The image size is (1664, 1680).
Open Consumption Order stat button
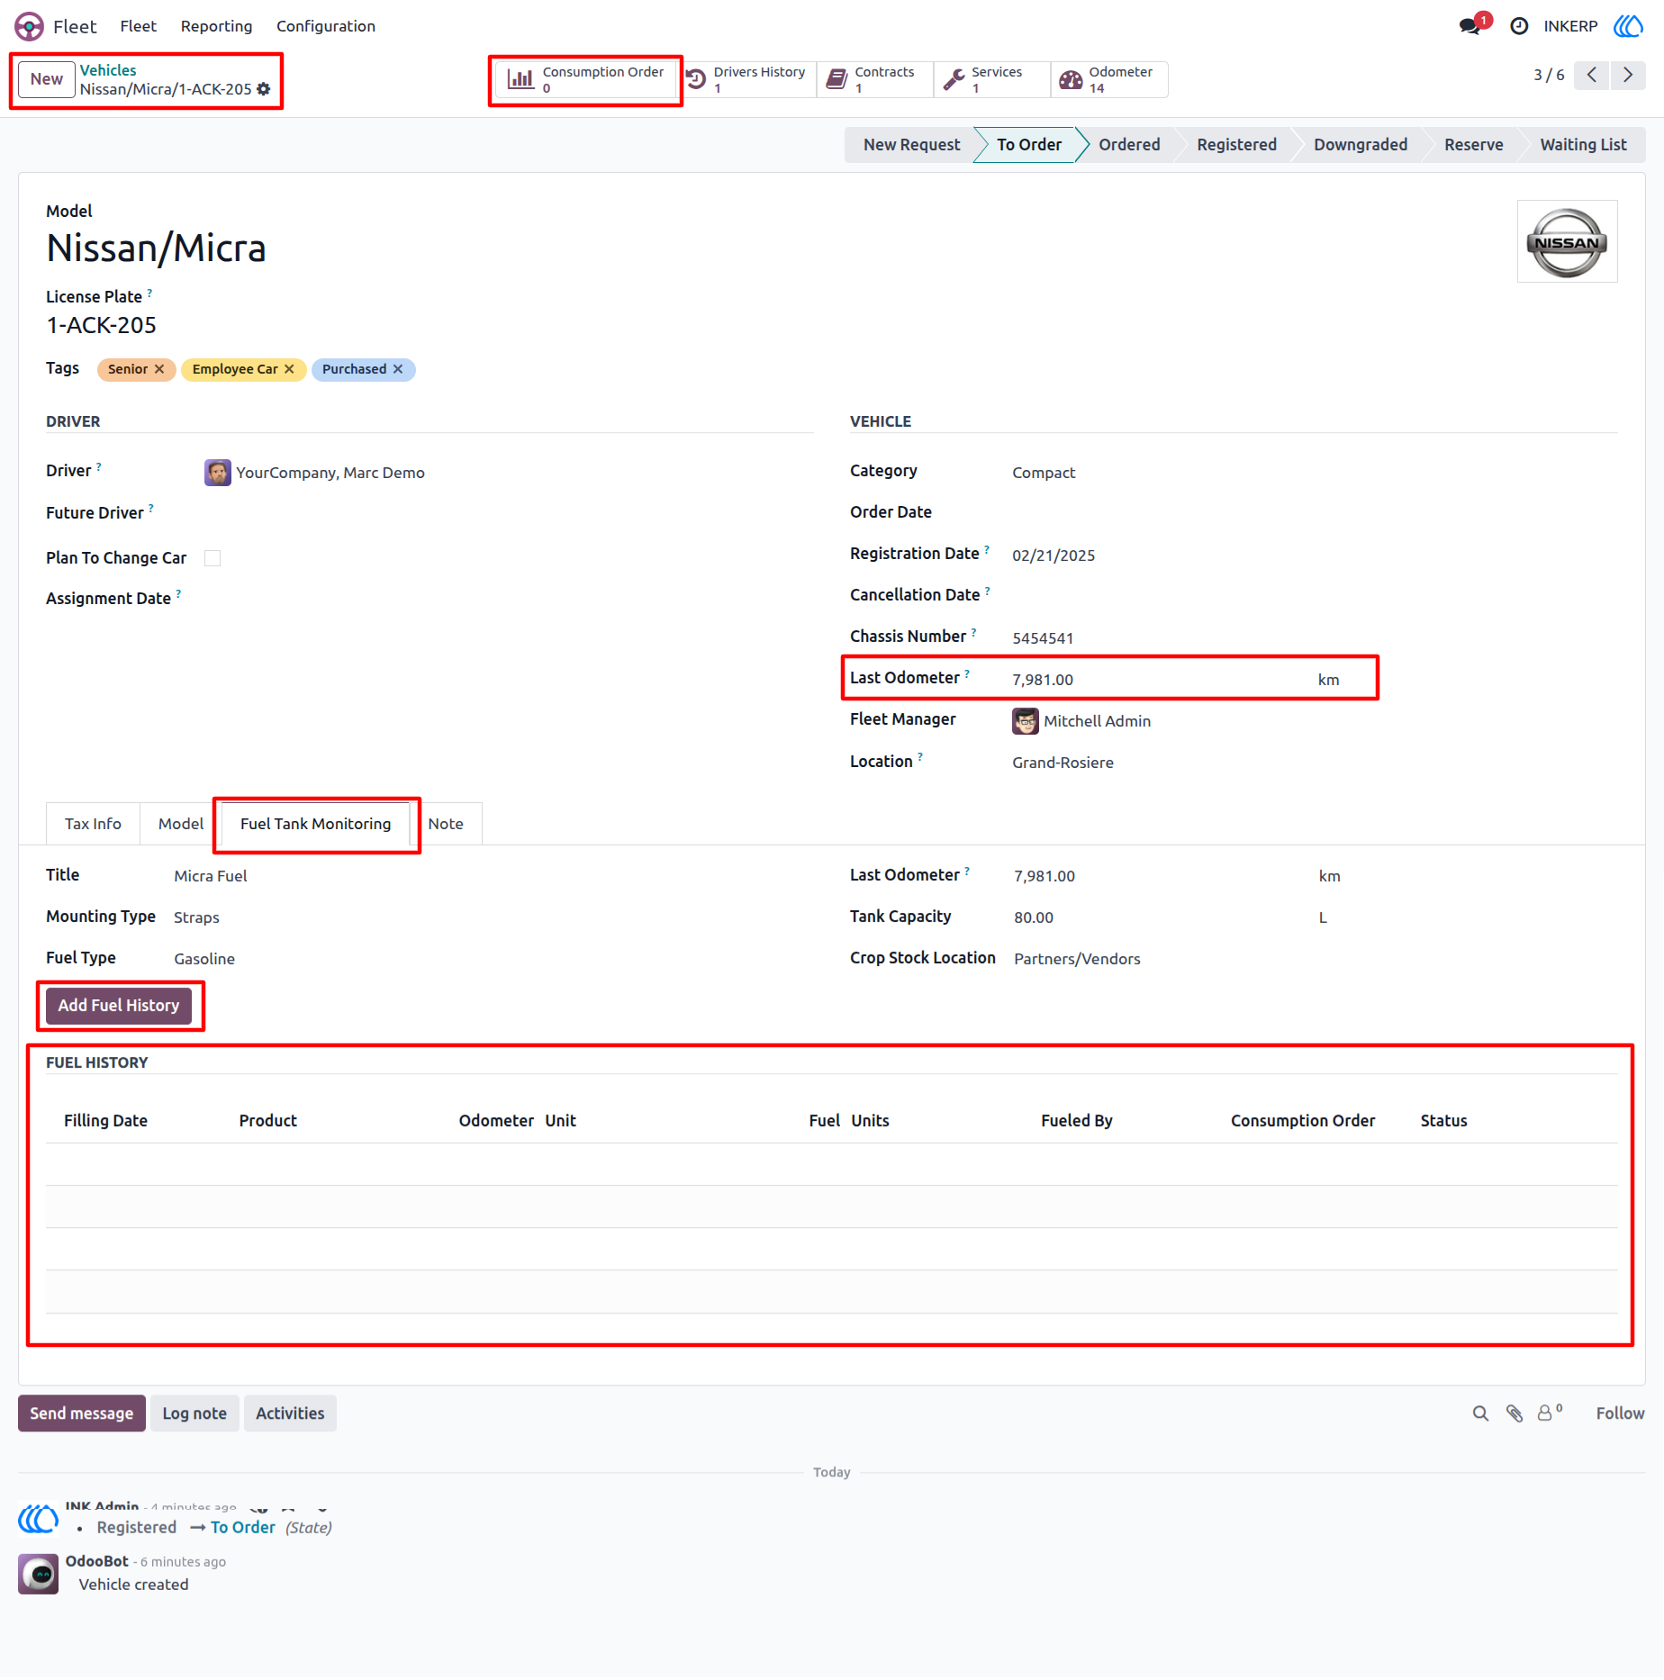click(x=585, y=79)
